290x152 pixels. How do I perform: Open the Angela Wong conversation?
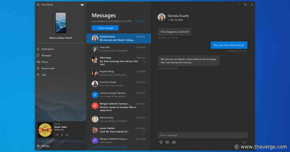[119, 73]
